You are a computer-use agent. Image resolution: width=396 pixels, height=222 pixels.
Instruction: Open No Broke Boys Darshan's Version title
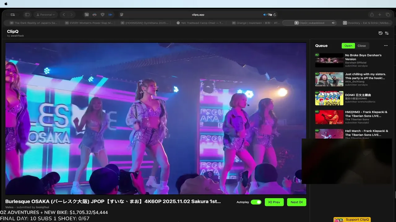[363, 57]
